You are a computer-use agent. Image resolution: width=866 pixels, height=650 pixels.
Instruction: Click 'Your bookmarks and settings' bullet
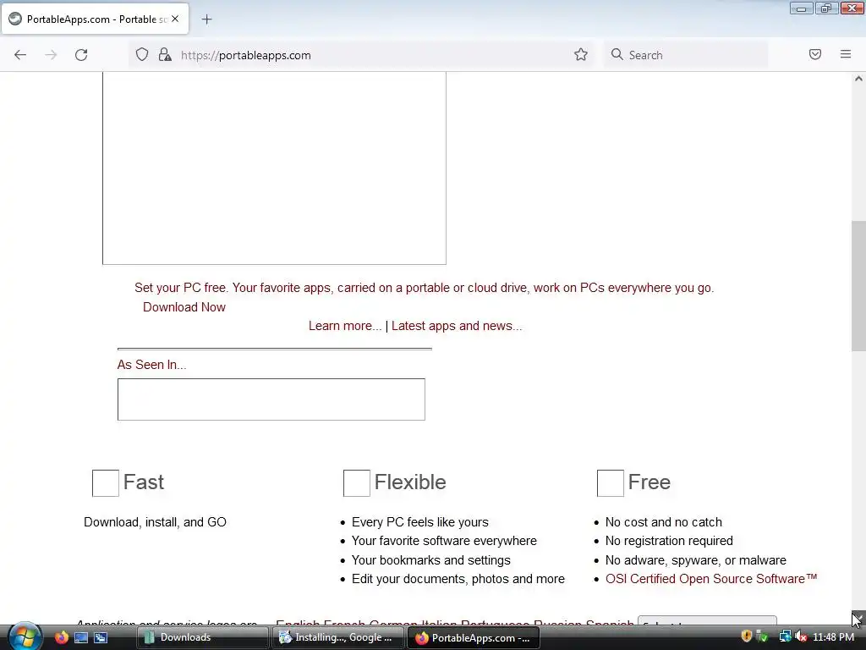(x=430, y=560)
